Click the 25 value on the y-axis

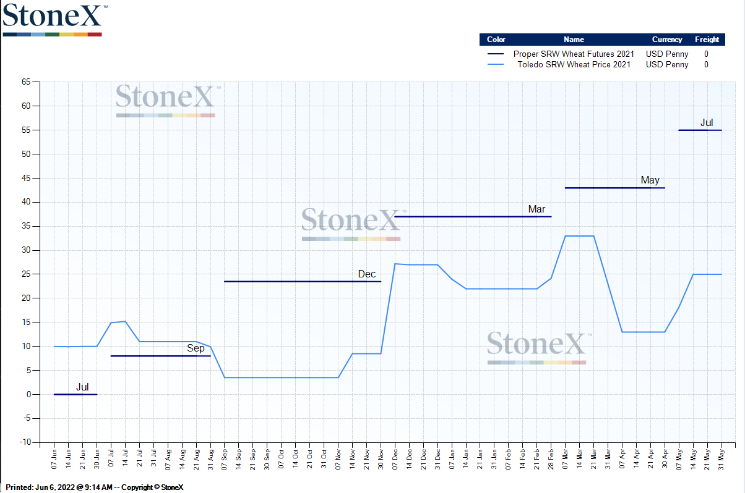[26, 274]
